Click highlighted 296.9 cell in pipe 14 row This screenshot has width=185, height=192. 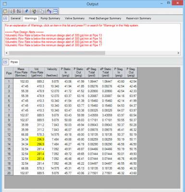click(37, 144)
